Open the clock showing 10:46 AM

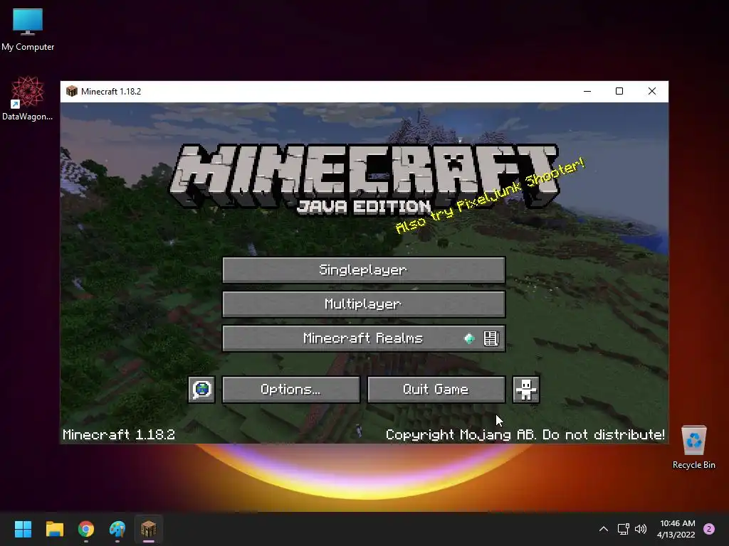(676, 529)
